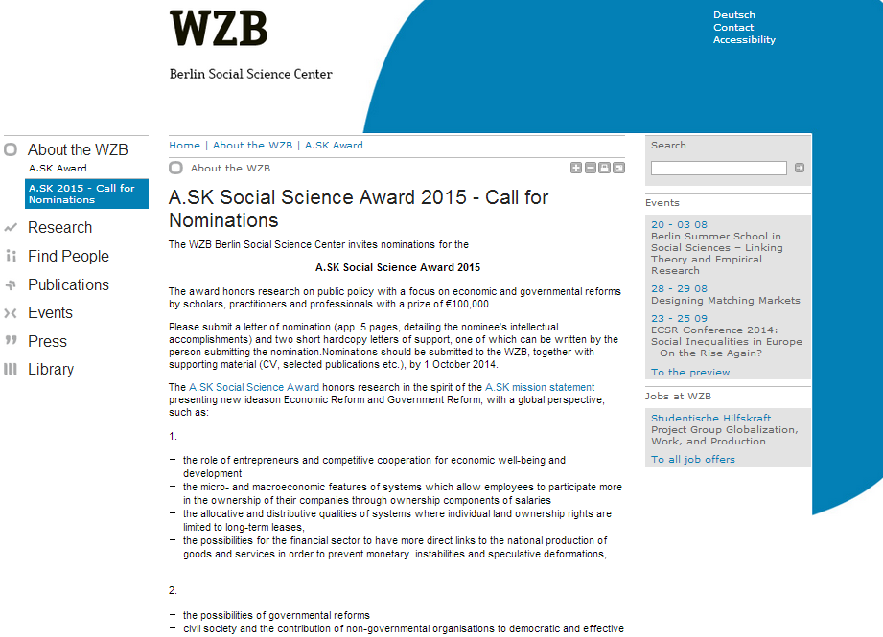The image size is (883, 637).
Task: Click the WZB logo
Action: coord(219,29)
